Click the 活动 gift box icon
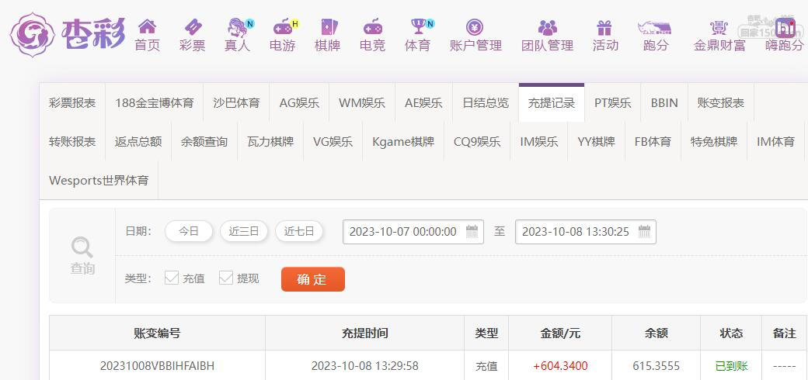 [x=604, y=27]
